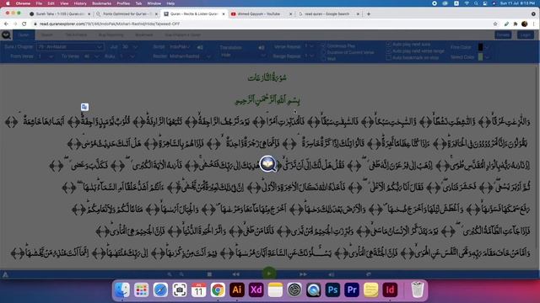Screen dimensions: 540x303
Task: Select the Home tab on the site
Action: [24, 35]
